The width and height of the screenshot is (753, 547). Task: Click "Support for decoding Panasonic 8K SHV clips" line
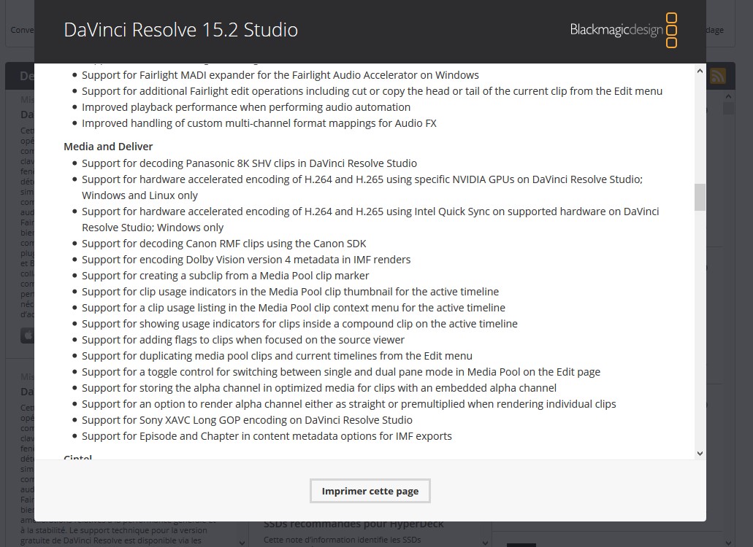pyautogui.click(x=249, y=163)
